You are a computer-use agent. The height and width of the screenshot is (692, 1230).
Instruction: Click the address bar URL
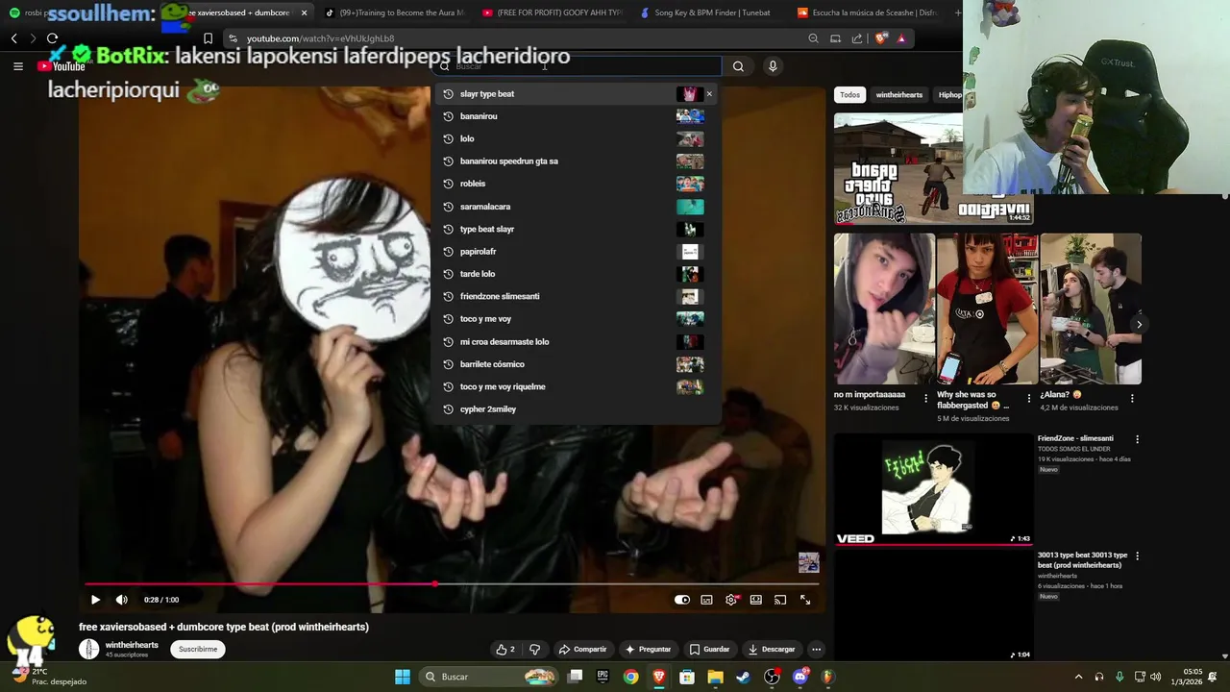(x=321, y=38)
